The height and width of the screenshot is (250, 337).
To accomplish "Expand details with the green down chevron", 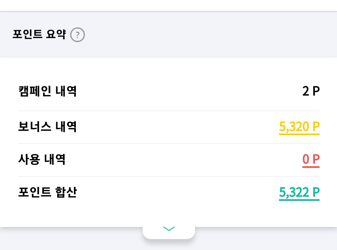I will (x=169, y=229).
